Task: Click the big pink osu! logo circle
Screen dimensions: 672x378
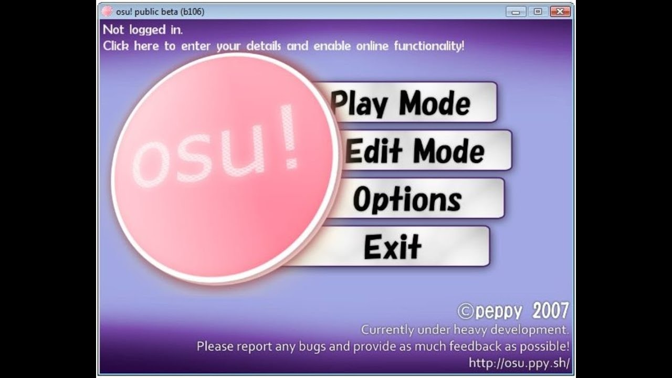Action: click(x=226, y=169)
